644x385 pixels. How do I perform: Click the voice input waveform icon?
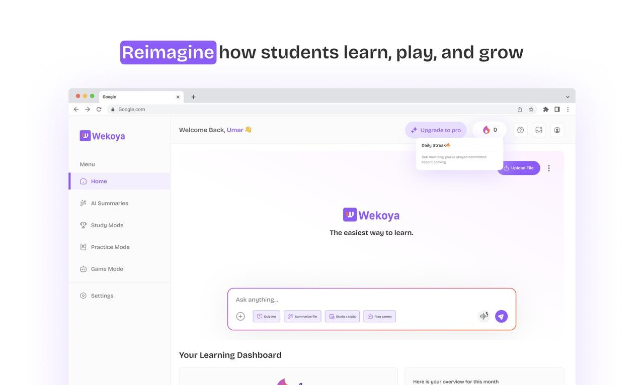tap(484, 316)
